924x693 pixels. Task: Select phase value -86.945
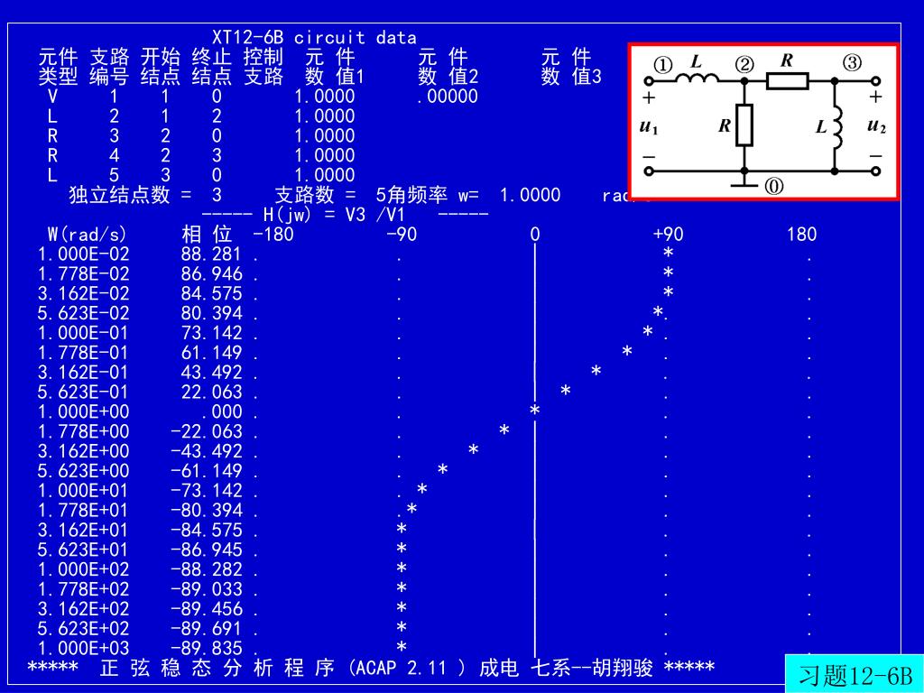click(207, 550)
